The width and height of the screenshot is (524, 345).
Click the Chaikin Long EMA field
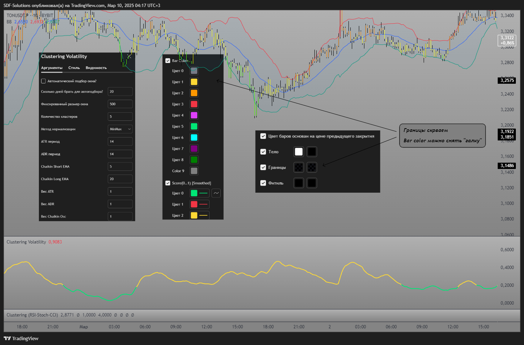pos(120,179)
